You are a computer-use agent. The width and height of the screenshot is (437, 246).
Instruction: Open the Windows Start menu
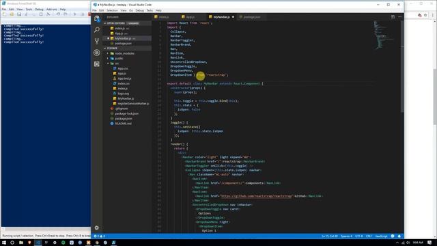coord(4,243)
